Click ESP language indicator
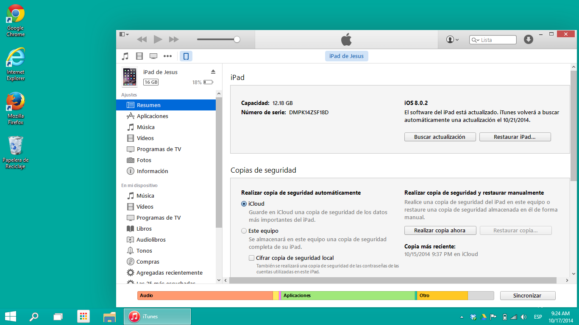 538,317
